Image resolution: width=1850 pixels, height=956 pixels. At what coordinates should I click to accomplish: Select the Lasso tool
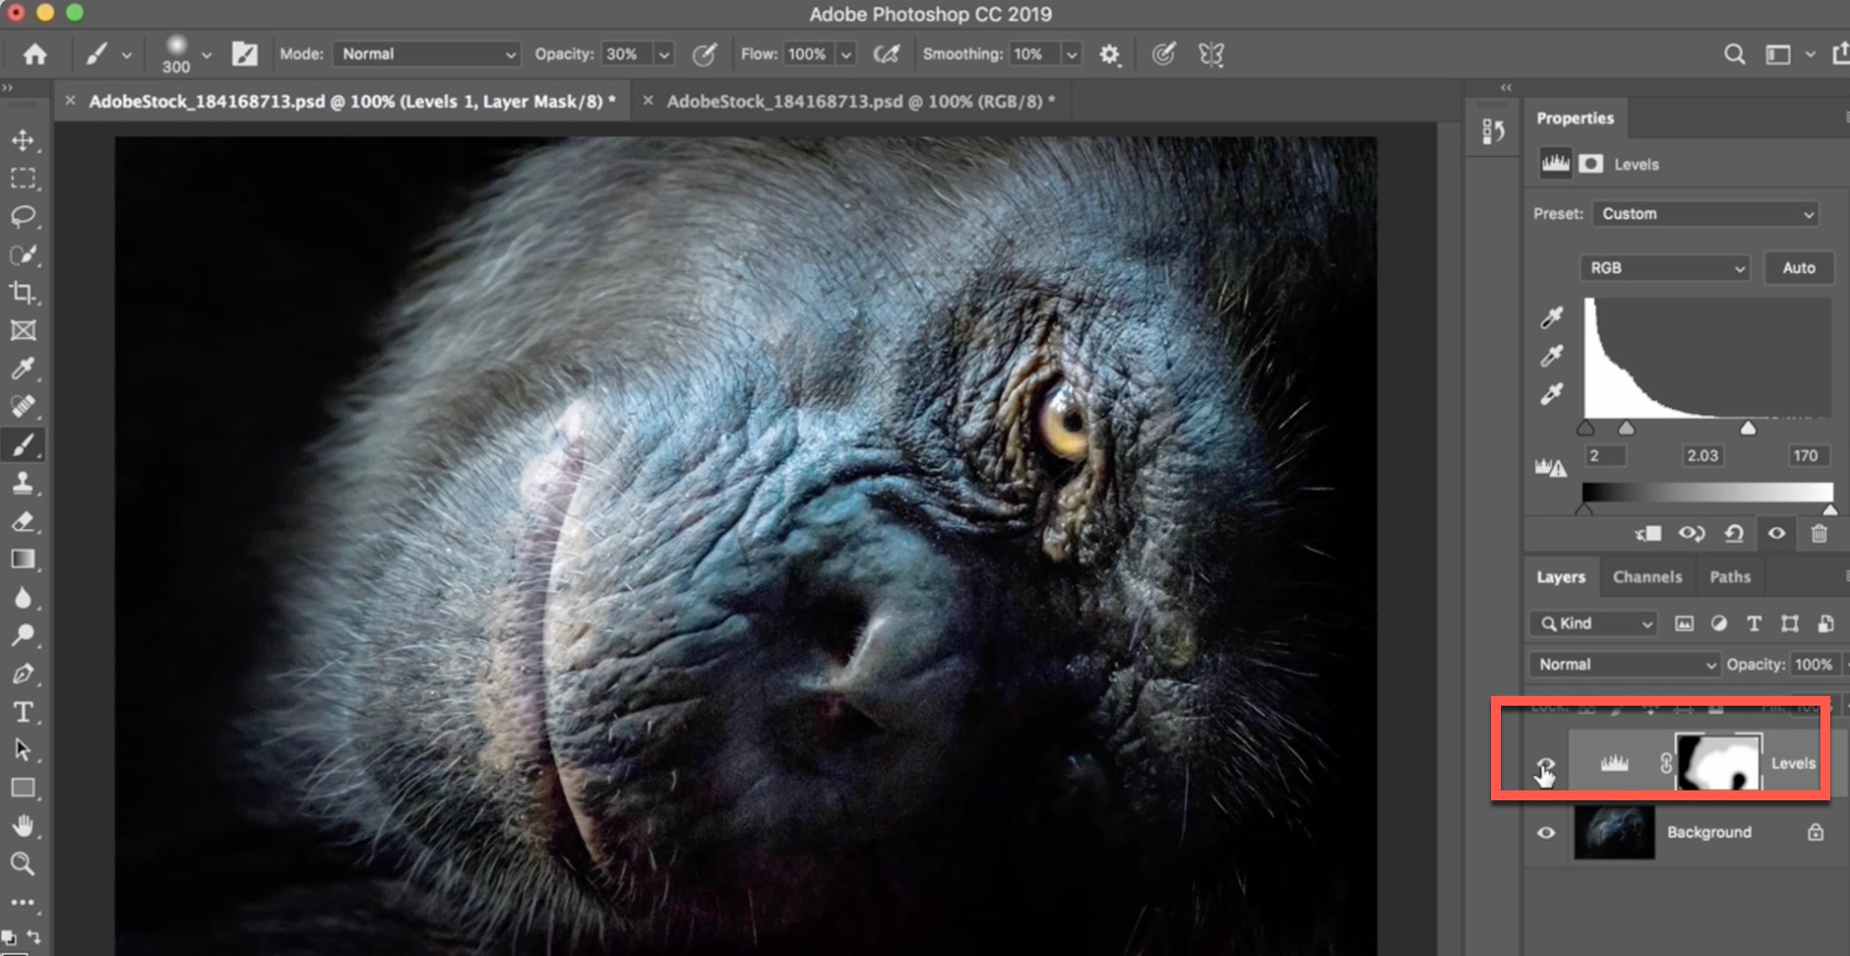coord(23,216)
